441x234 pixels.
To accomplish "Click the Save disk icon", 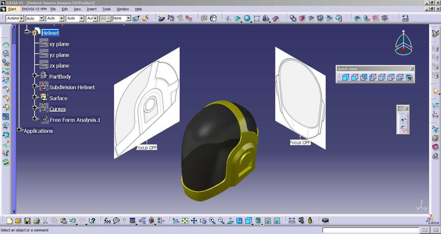I will click(27, 221).
